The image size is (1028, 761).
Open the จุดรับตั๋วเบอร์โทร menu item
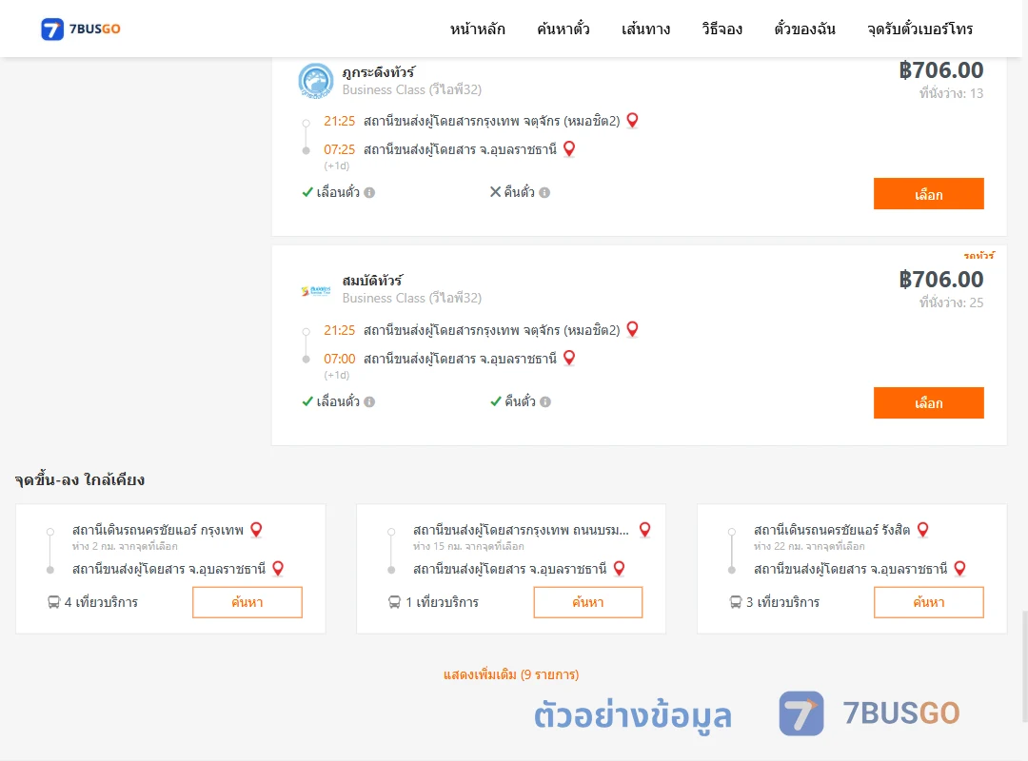click(919, 29)
